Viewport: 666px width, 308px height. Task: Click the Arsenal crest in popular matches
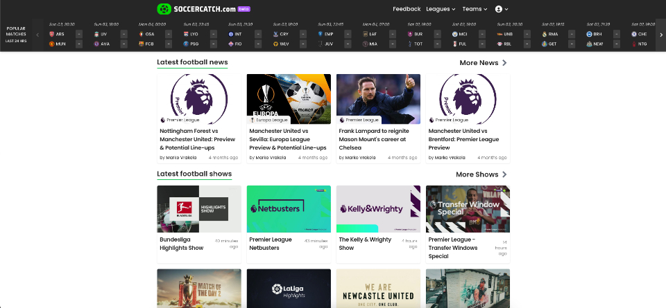point(52,34)
